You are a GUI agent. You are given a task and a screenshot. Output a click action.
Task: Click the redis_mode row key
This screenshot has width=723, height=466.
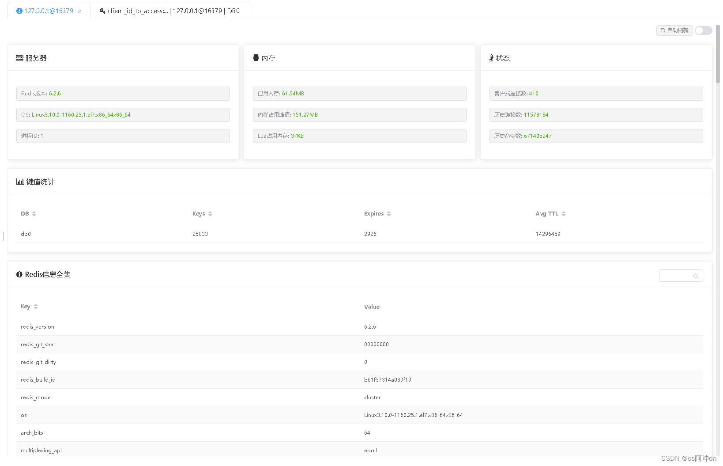(x=36, y=398)
